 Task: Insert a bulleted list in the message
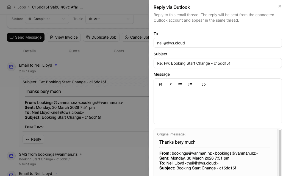click(x=180, y=85)
